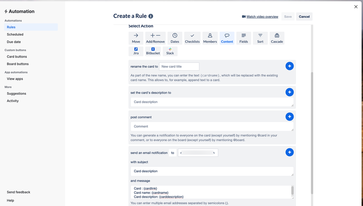Add the rename card action
The width and height of the screenshot is (363, 206).
tap(289, 66)
